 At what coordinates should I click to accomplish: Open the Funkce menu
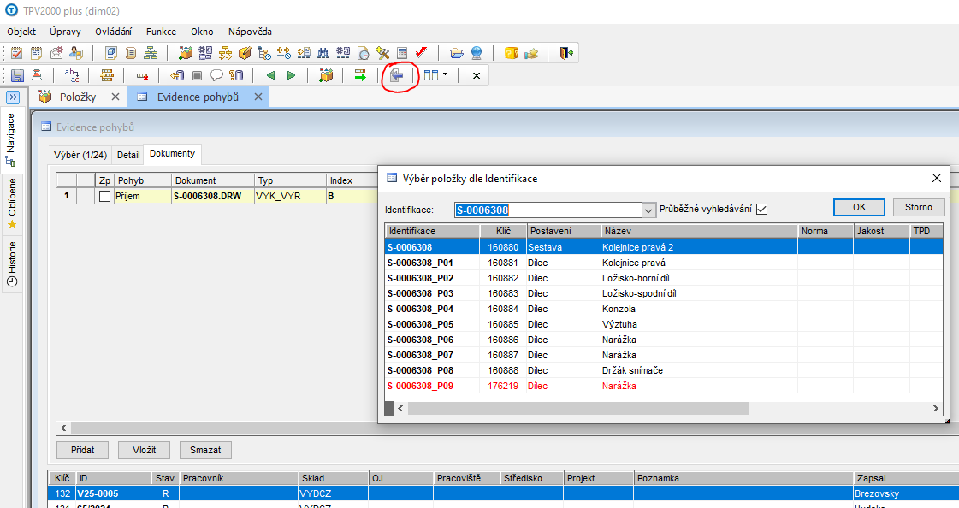[x=161, y=32]
